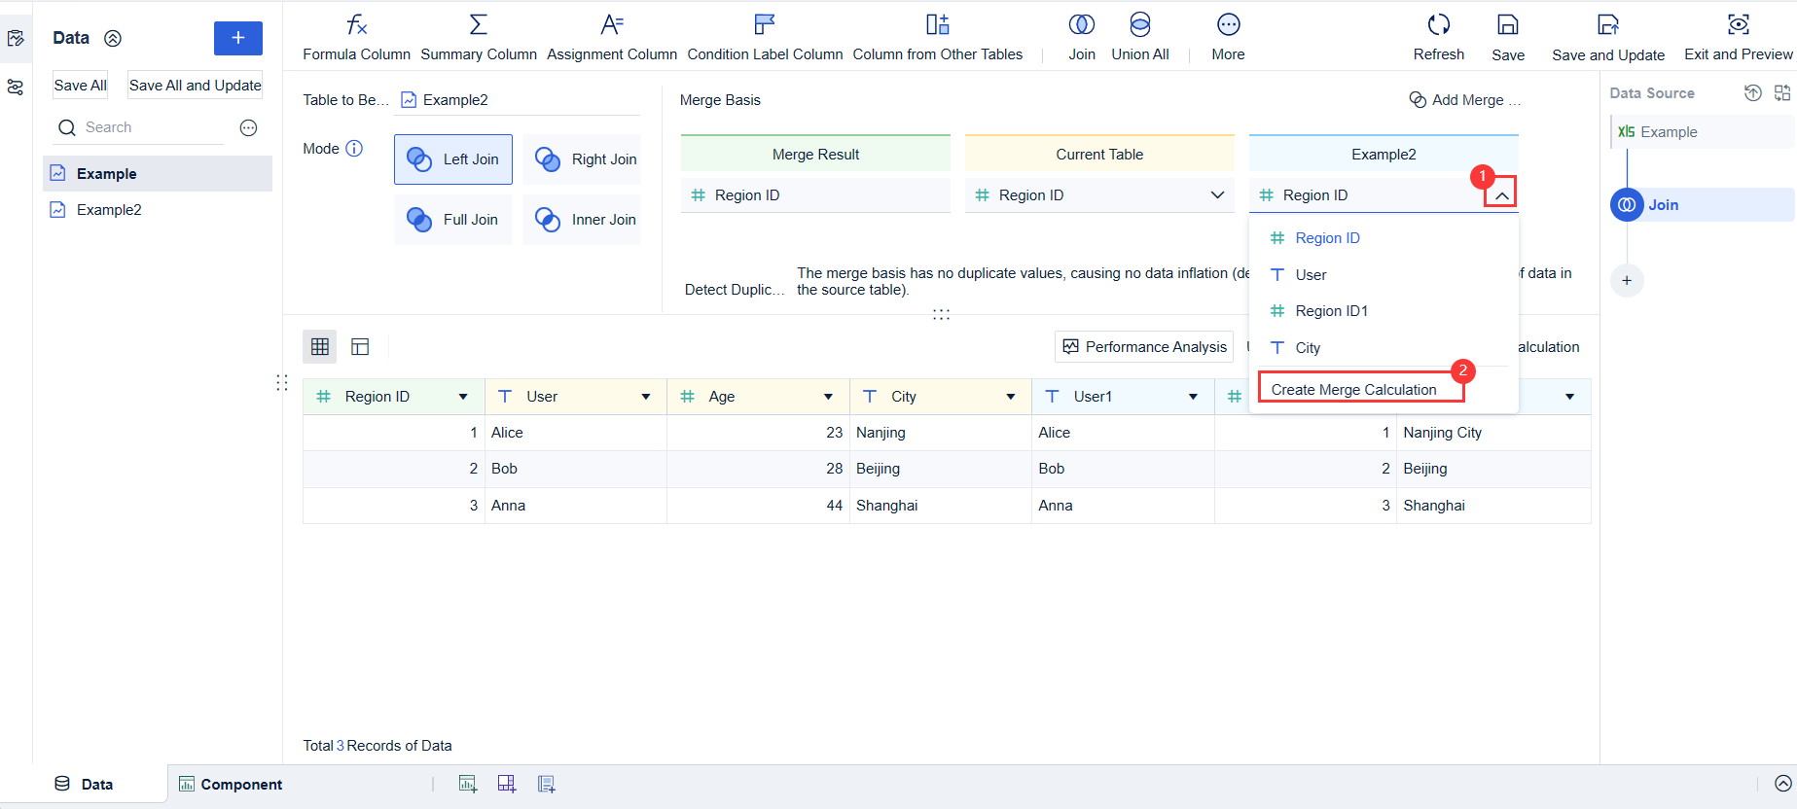Click the Formula Column icon
The image size is (1797, 809).
click(356, 25)
